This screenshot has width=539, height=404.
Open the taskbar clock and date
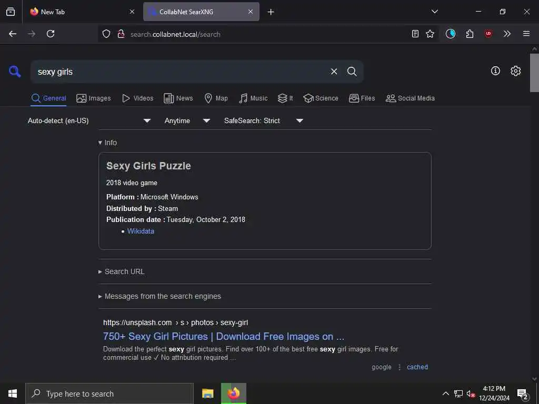coord(494,393)
